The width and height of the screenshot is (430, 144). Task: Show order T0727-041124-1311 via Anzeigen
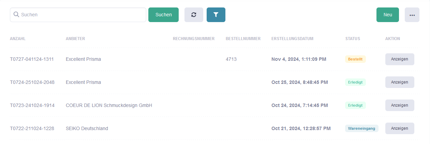400,59
